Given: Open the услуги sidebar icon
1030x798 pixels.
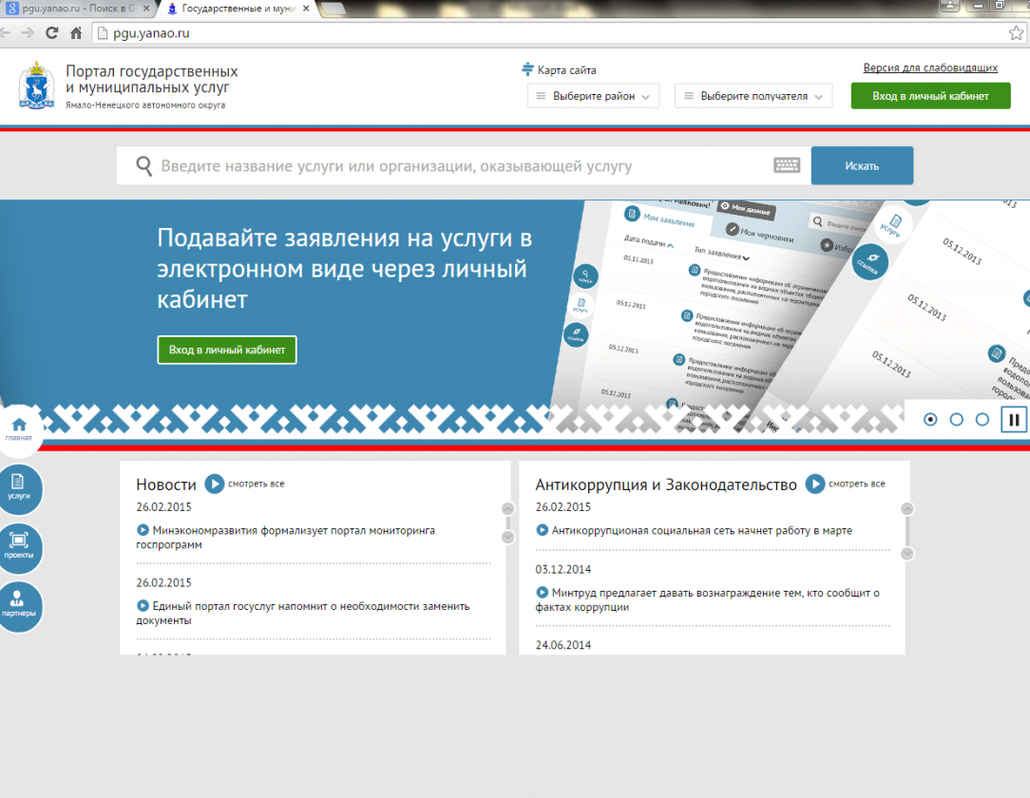Looking at the screenshot, I should pos(19,488).
